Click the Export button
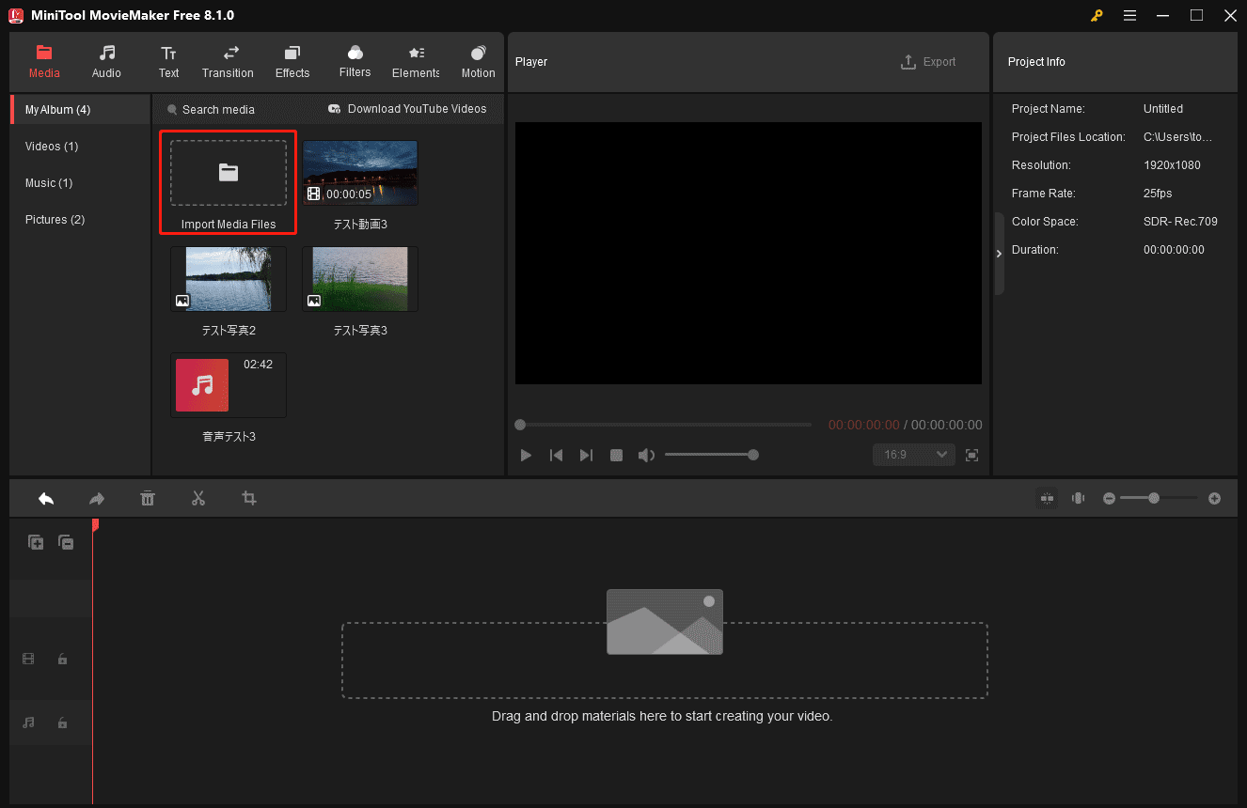The image size is (1247, 808). click(x=928, y=62)
